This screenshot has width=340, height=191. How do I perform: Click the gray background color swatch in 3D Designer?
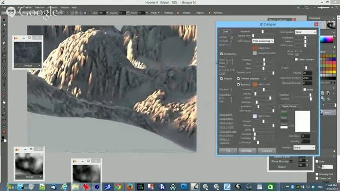pos(255,53)
